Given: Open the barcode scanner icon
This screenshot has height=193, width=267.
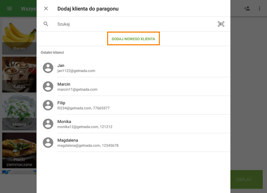Looking at the screenshot, I should (x=221, y=24).
